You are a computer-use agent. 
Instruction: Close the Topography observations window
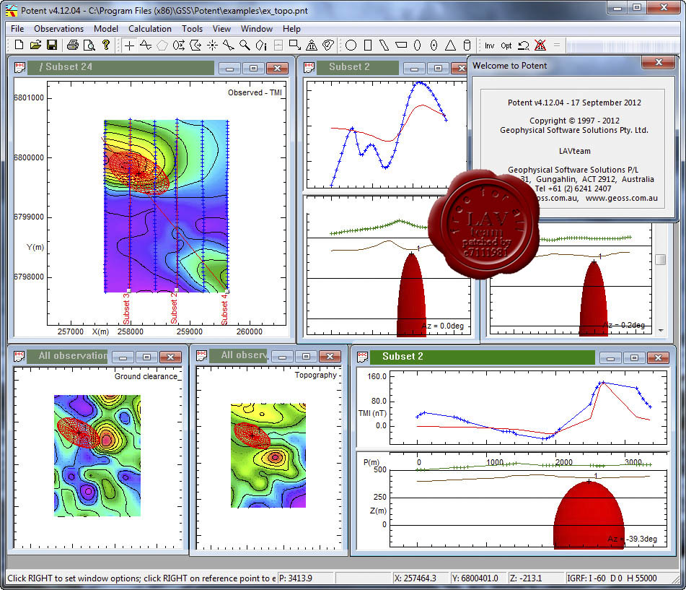330,357
